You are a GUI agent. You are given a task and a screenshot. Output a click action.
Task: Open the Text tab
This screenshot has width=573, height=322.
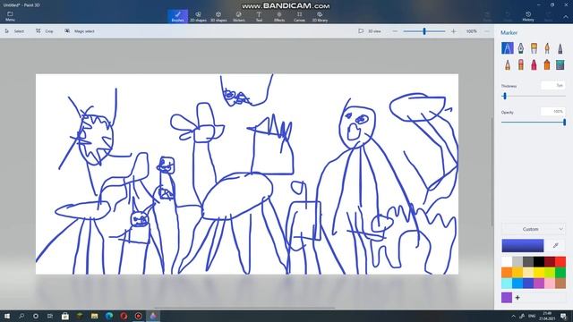(259, 16)
